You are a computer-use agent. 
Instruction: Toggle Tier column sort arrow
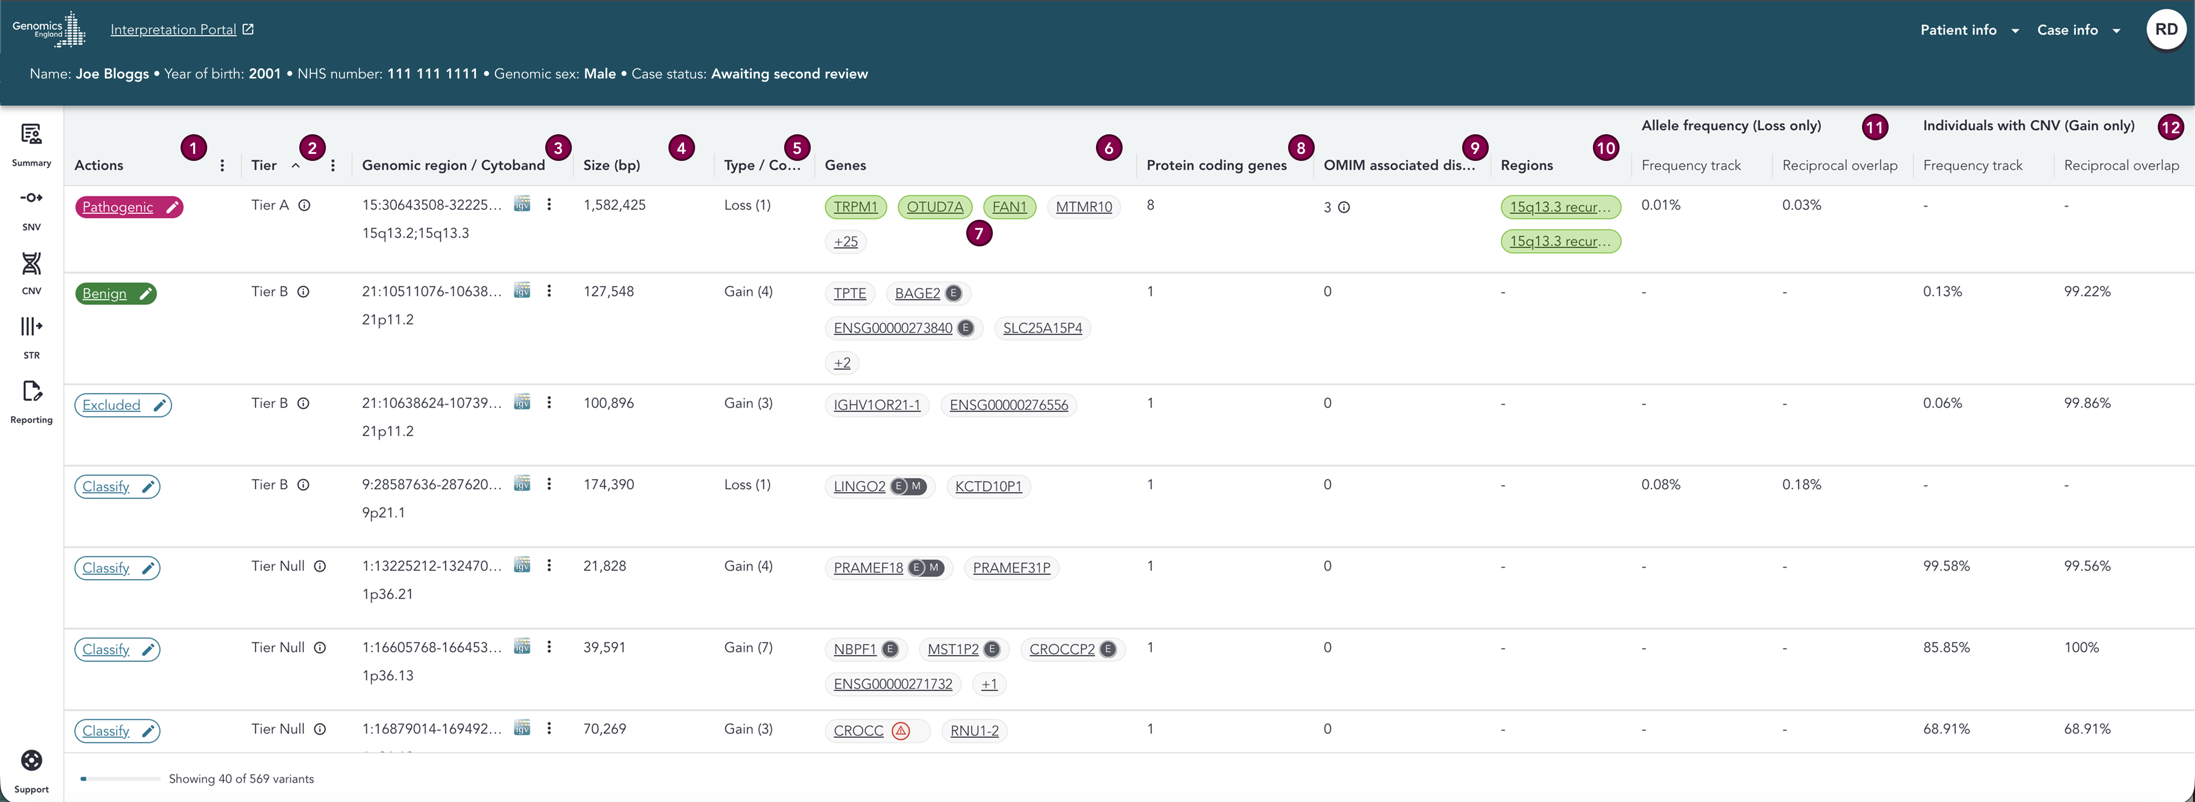[x=296, y=165]
